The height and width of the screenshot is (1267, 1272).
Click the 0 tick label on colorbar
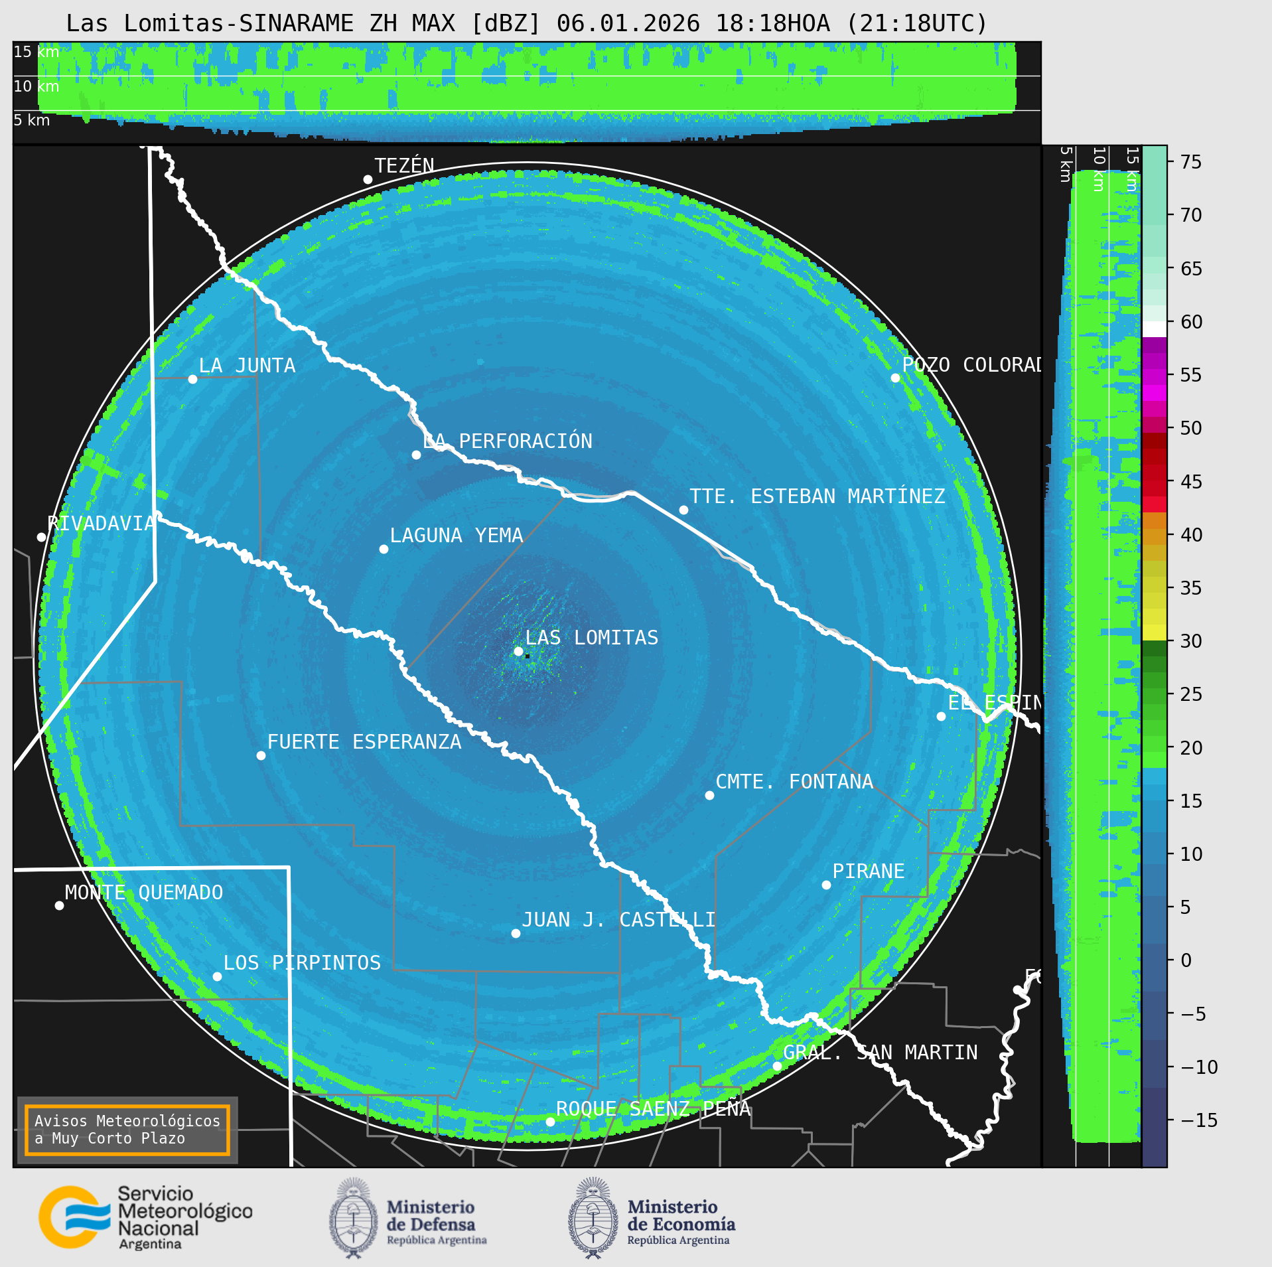click(1186, 960)
